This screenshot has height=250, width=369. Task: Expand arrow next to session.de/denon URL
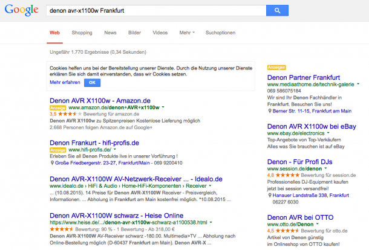[x=325, y=168]
